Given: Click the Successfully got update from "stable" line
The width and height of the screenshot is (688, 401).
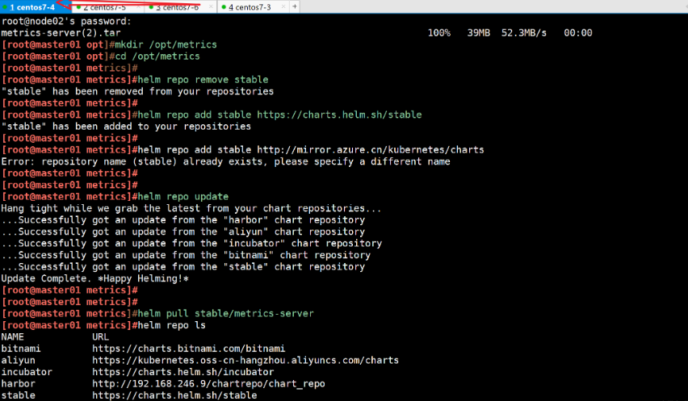Looking at the screenshot, I should [x=183, y=266].
